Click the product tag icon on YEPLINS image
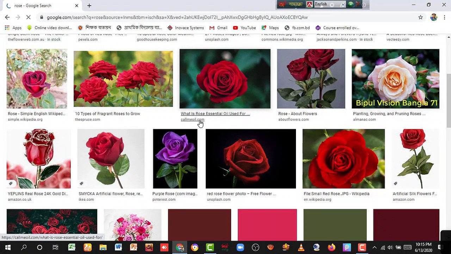Screen dimensions: 451x254 click(x=11, y=183)
